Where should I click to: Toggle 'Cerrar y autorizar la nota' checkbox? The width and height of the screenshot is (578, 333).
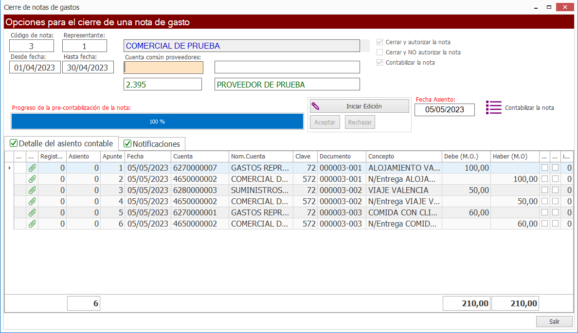tap(380, 42)
